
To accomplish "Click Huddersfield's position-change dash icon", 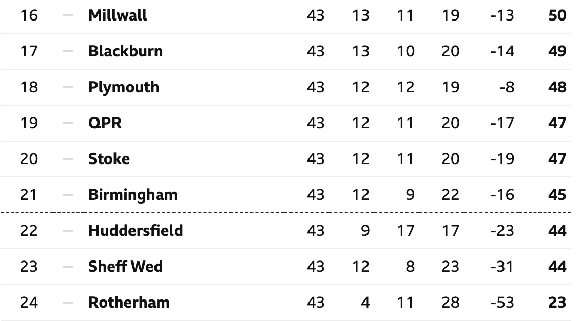I will point(68,231).
